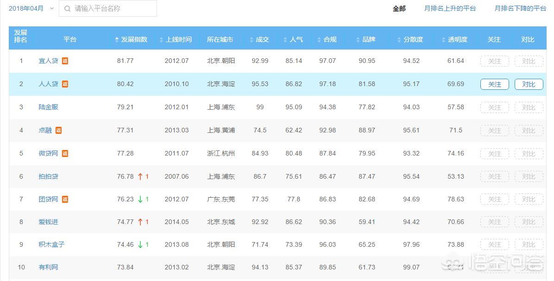Click the platform name search input field

point(111,8)
